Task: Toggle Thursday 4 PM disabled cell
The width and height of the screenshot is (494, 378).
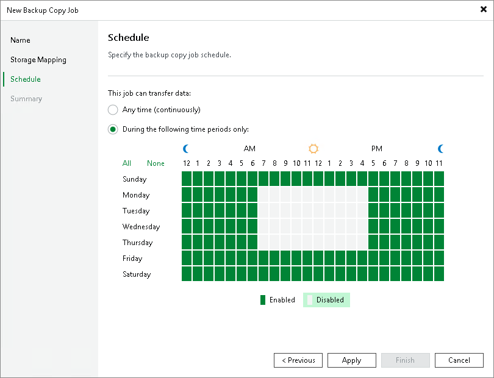Action: click(362, 242)
